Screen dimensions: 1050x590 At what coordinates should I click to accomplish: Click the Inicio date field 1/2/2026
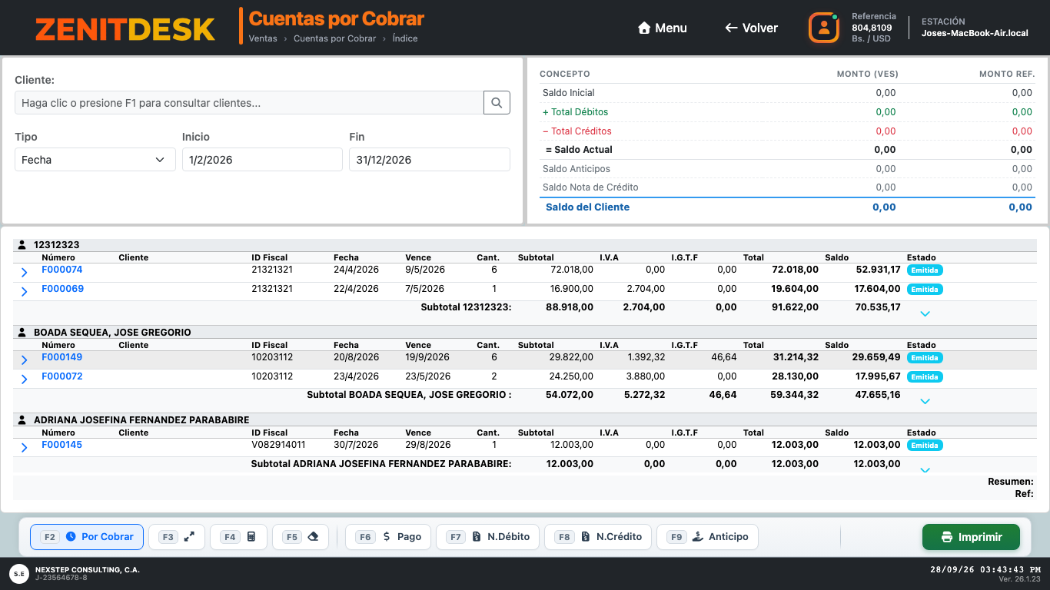point(262,160)
